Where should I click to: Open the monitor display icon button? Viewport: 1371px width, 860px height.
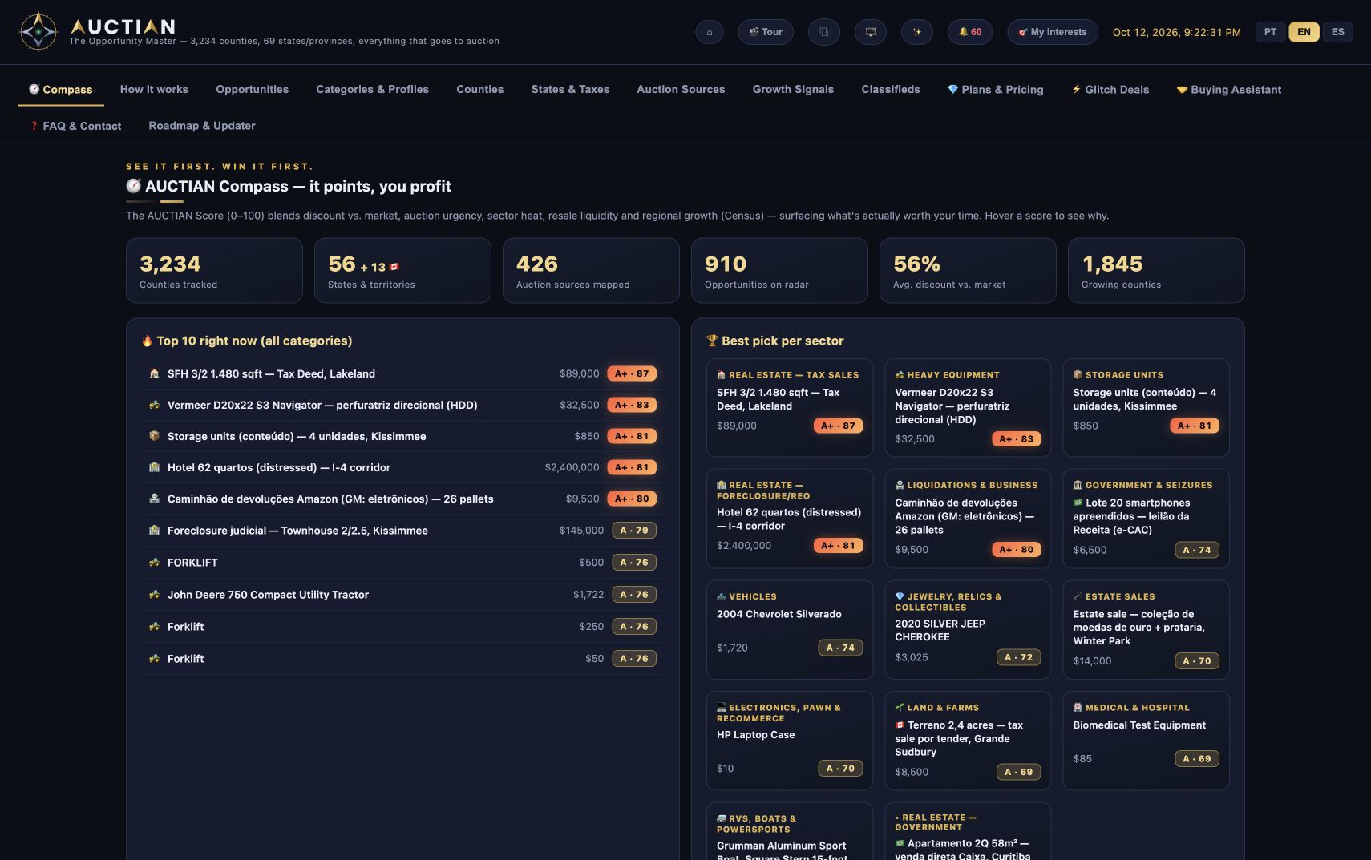(870, 32)
